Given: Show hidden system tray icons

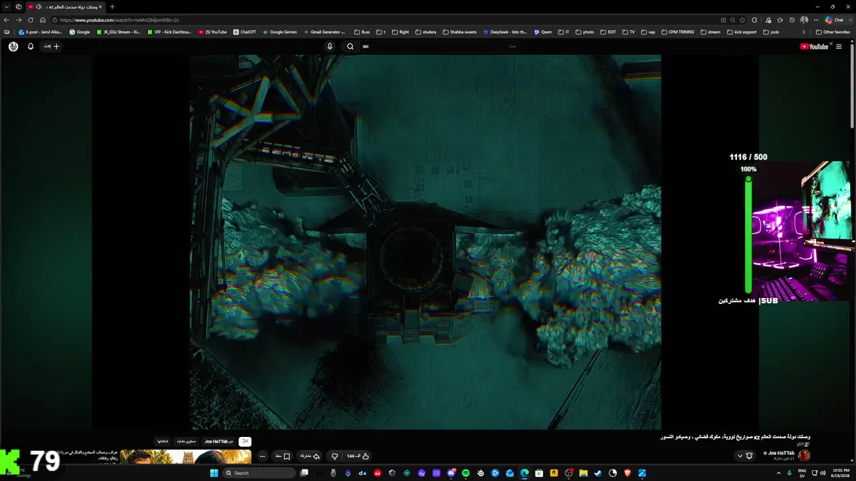Looking at the screenshot, I should click(778, 473).
